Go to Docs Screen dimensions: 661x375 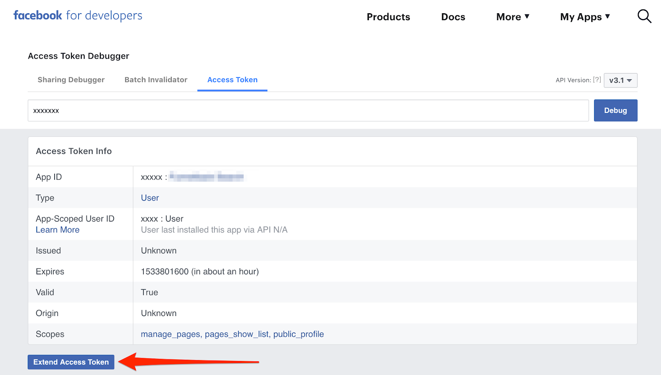coord(453,17)
